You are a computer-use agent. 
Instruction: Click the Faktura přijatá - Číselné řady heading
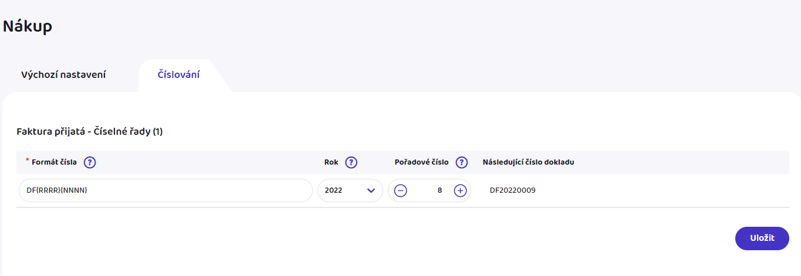click(x=90, y=132)
